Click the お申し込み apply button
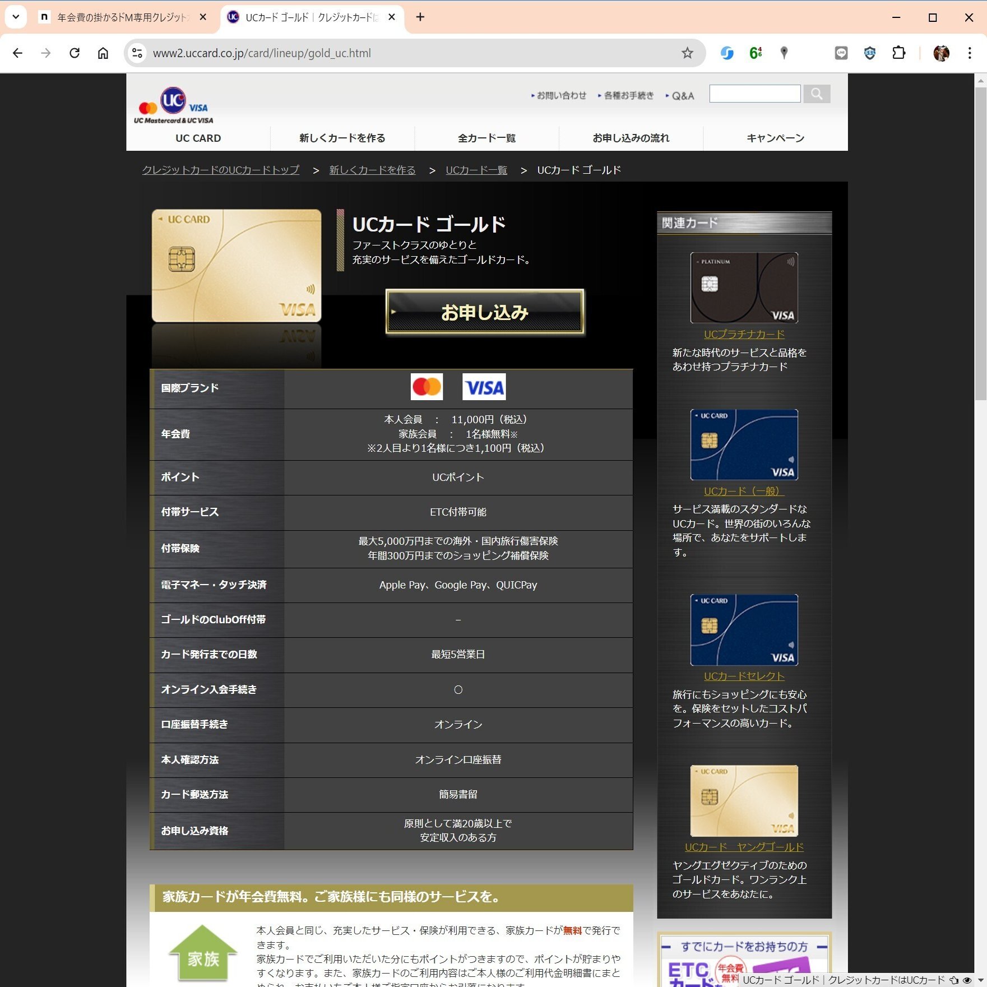 point(485,312)
